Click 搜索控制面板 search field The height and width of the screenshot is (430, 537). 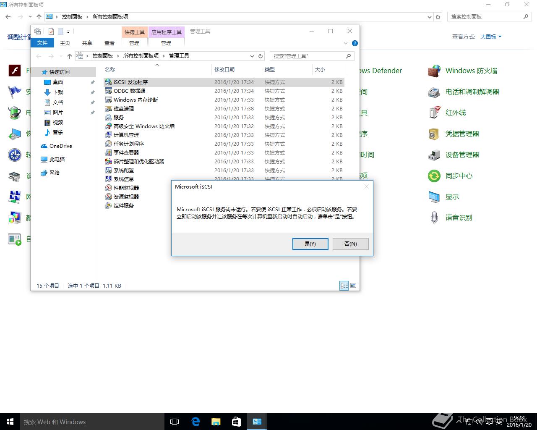pos(489,17)
